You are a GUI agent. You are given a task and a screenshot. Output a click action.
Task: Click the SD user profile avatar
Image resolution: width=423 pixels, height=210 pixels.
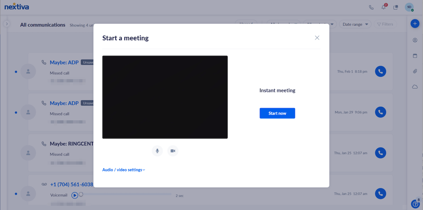pos(409,7)
